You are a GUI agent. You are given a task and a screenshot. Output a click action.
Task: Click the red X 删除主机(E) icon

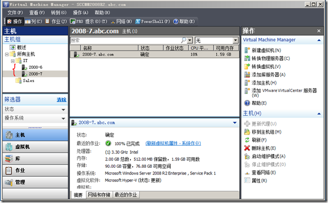247,148
